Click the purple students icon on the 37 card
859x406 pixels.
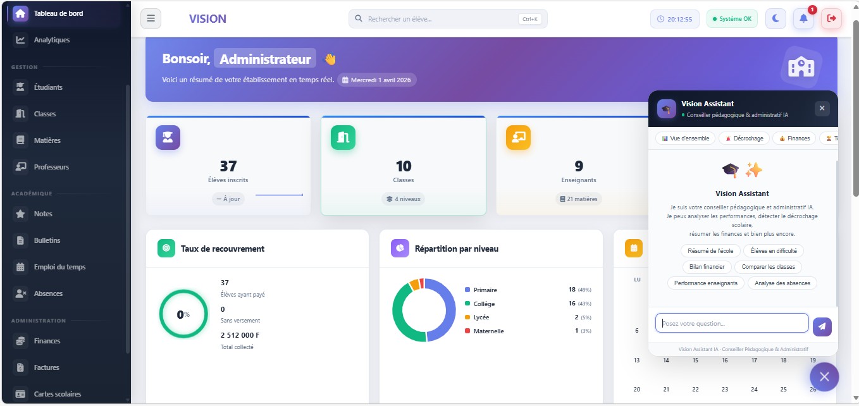click(168, 137)
